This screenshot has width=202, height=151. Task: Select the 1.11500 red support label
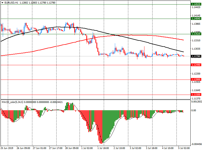pos(196,95)
